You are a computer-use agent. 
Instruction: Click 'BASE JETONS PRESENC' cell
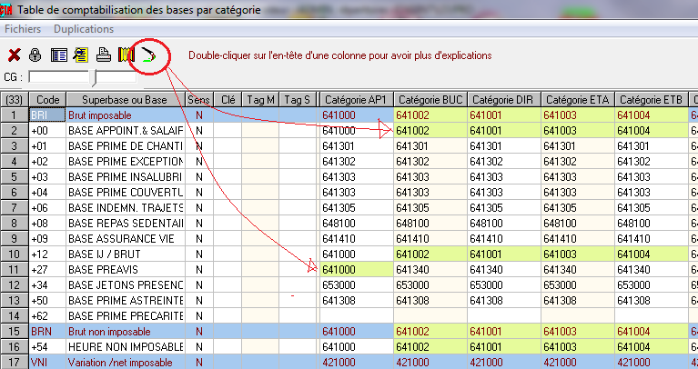coord(125,285)
